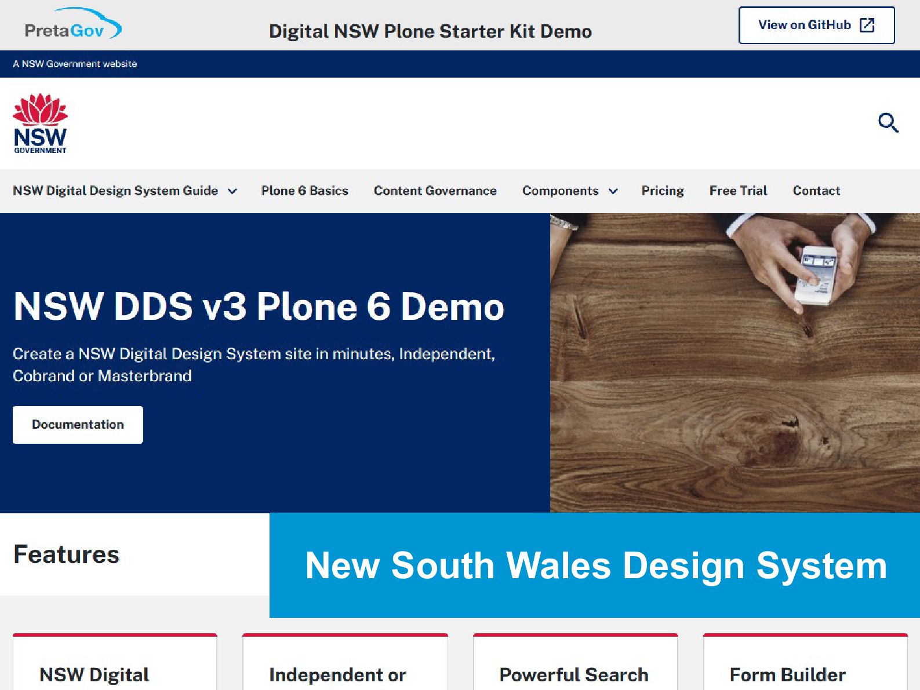
Task: Open the Independent or feature card
Action: click(x=345, y=662)
